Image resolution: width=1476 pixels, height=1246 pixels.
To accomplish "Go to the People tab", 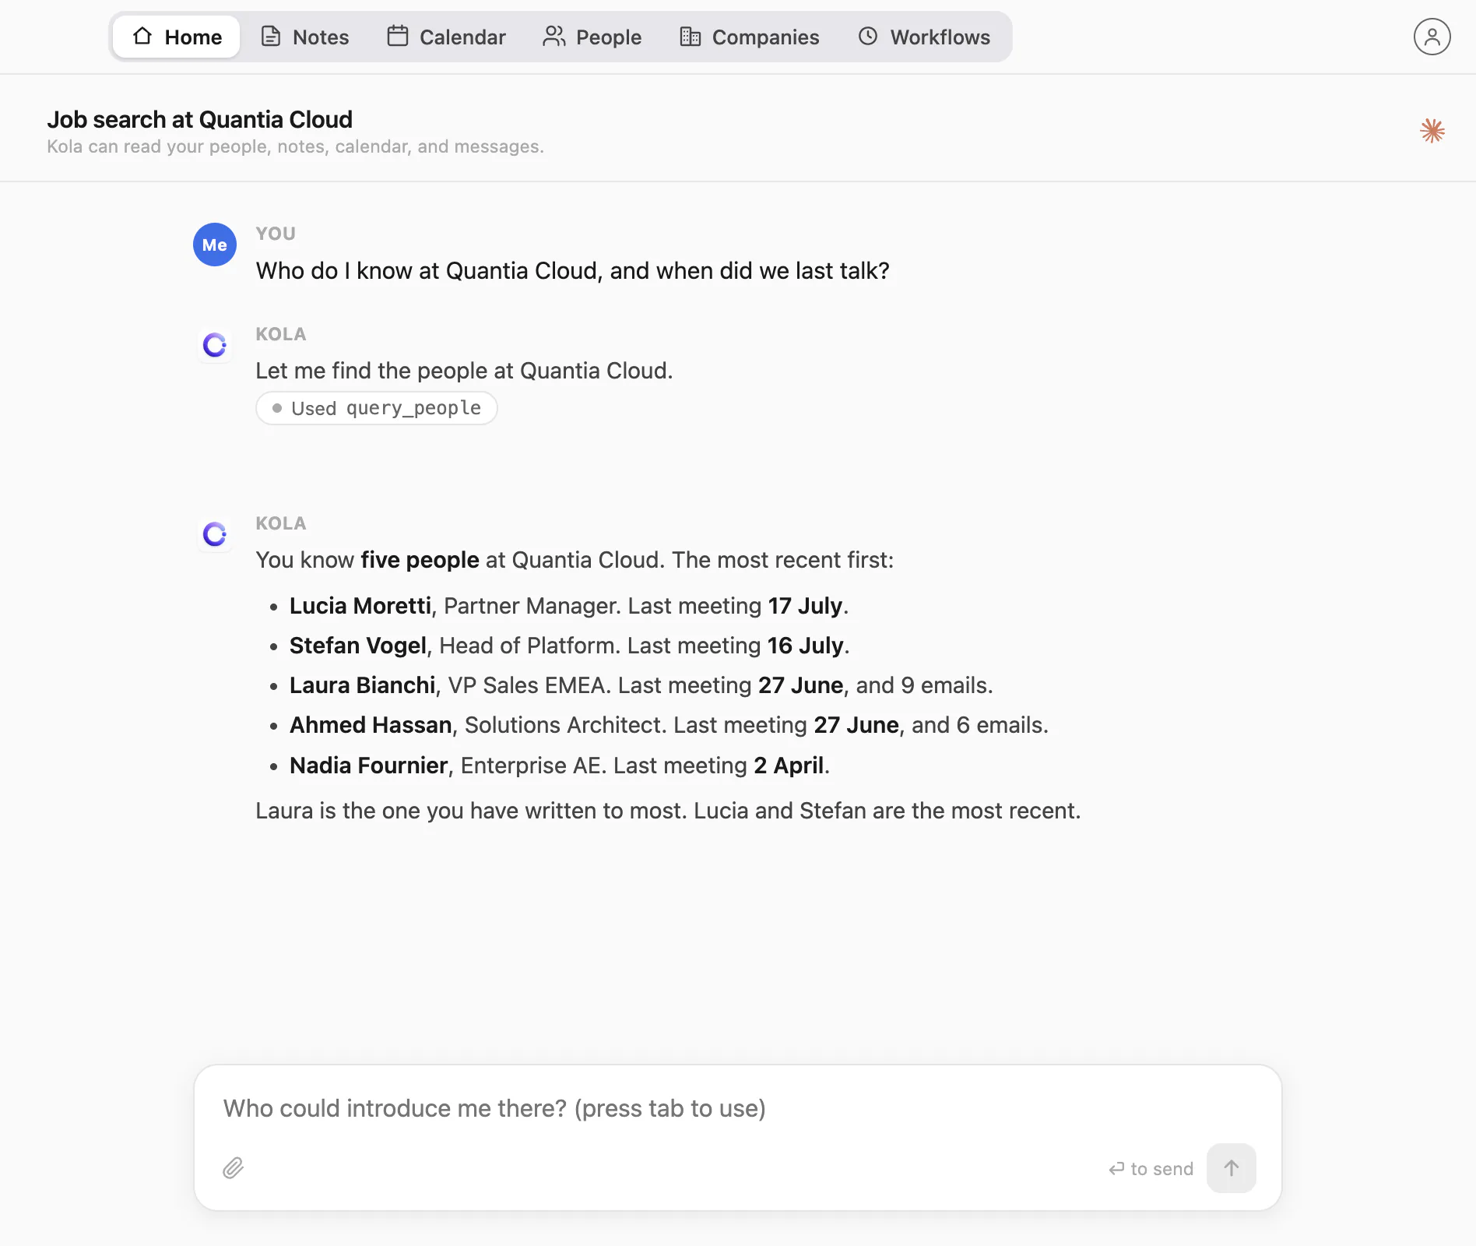I will pyautogui.click(x=592, y=37).
